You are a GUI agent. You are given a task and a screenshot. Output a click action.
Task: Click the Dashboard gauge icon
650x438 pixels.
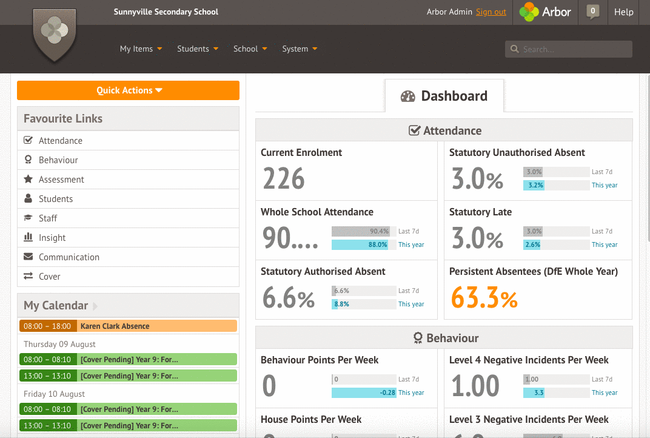(408, 96)
